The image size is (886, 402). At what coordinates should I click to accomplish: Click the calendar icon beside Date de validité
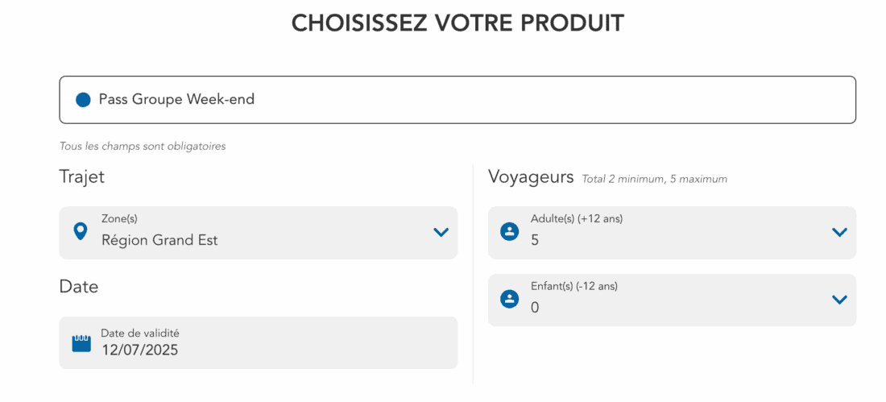(x=81, y=342)
